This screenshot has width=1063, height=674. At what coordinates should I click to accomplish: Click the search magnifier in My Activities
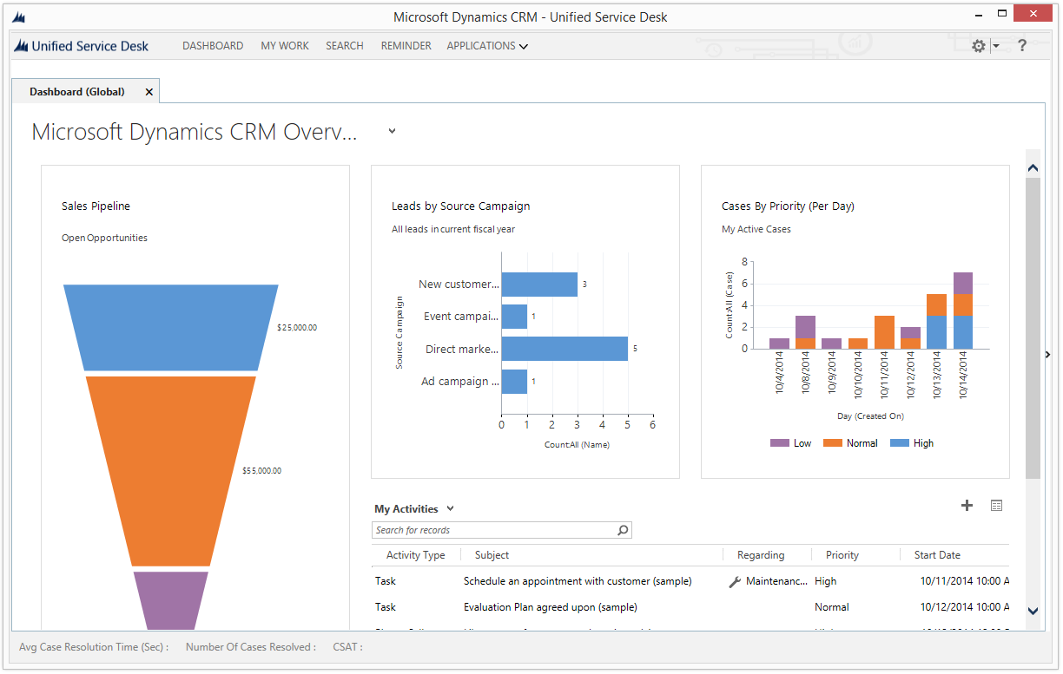coord(623,530)
